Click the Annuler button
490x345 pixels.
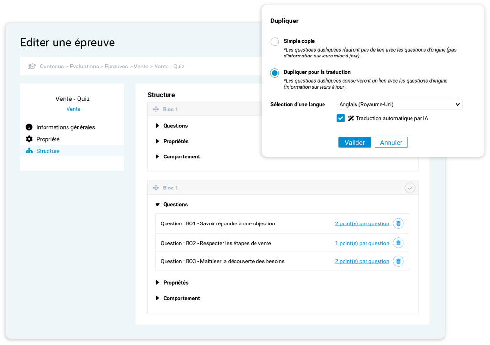(x=391, y=143)
